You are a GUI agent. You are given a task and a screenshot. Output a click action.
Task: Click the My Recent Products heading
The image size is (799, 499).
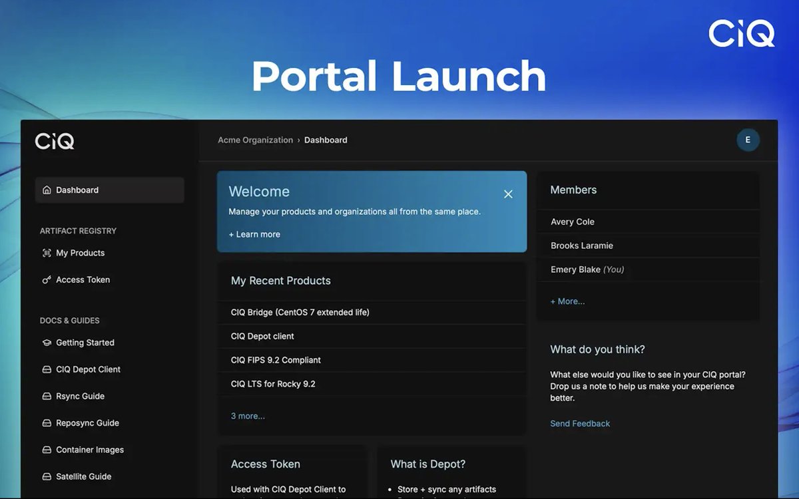pyautogui.click(x=281, y=281)
